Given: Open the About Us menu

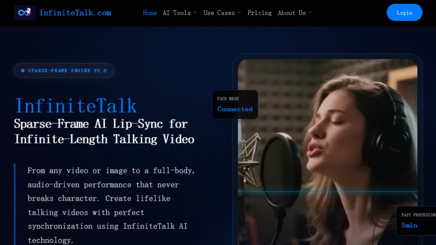Looking at the screenshot, I should tap(292, 13).
